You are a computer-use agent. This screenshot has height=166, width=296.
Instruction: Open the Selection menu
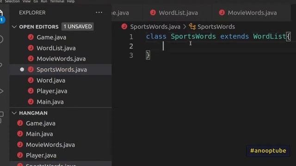(12, 1)
